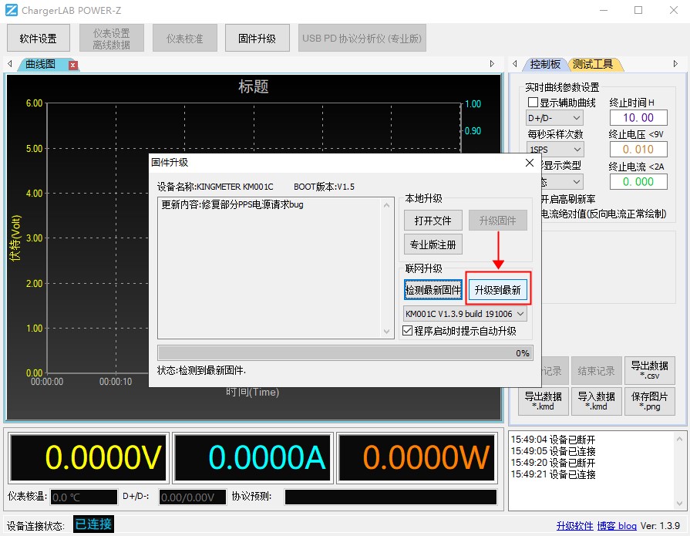This screenshot has width=690, height=536.
Task: Open the 固件升级 toolbar function
Action: tap(257, 37)
